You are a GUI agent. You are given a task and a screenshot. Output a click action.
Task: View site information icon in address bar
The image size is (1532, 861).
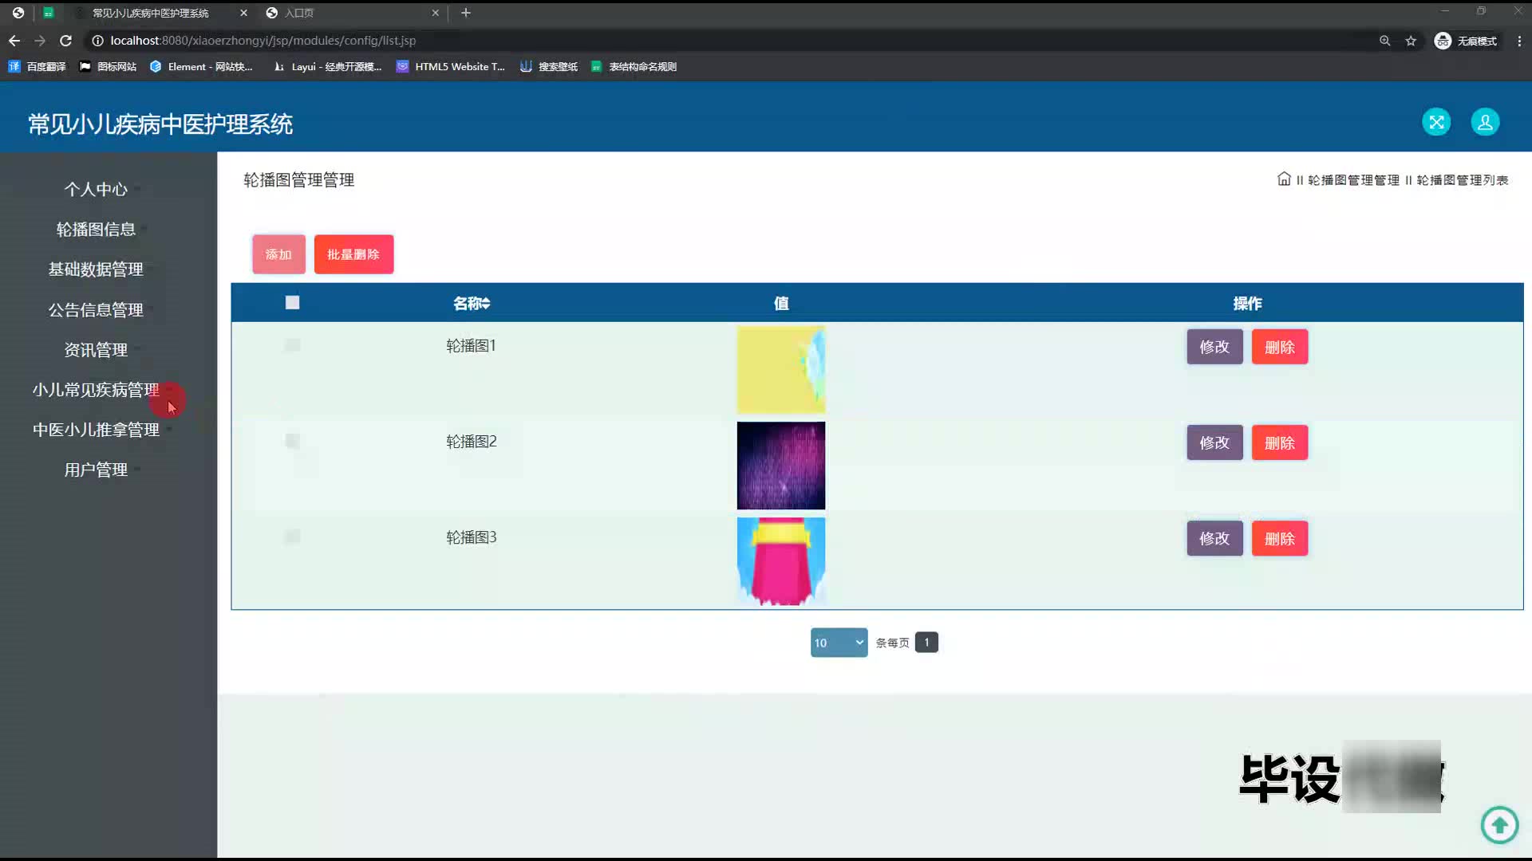(x=97, y=41)
